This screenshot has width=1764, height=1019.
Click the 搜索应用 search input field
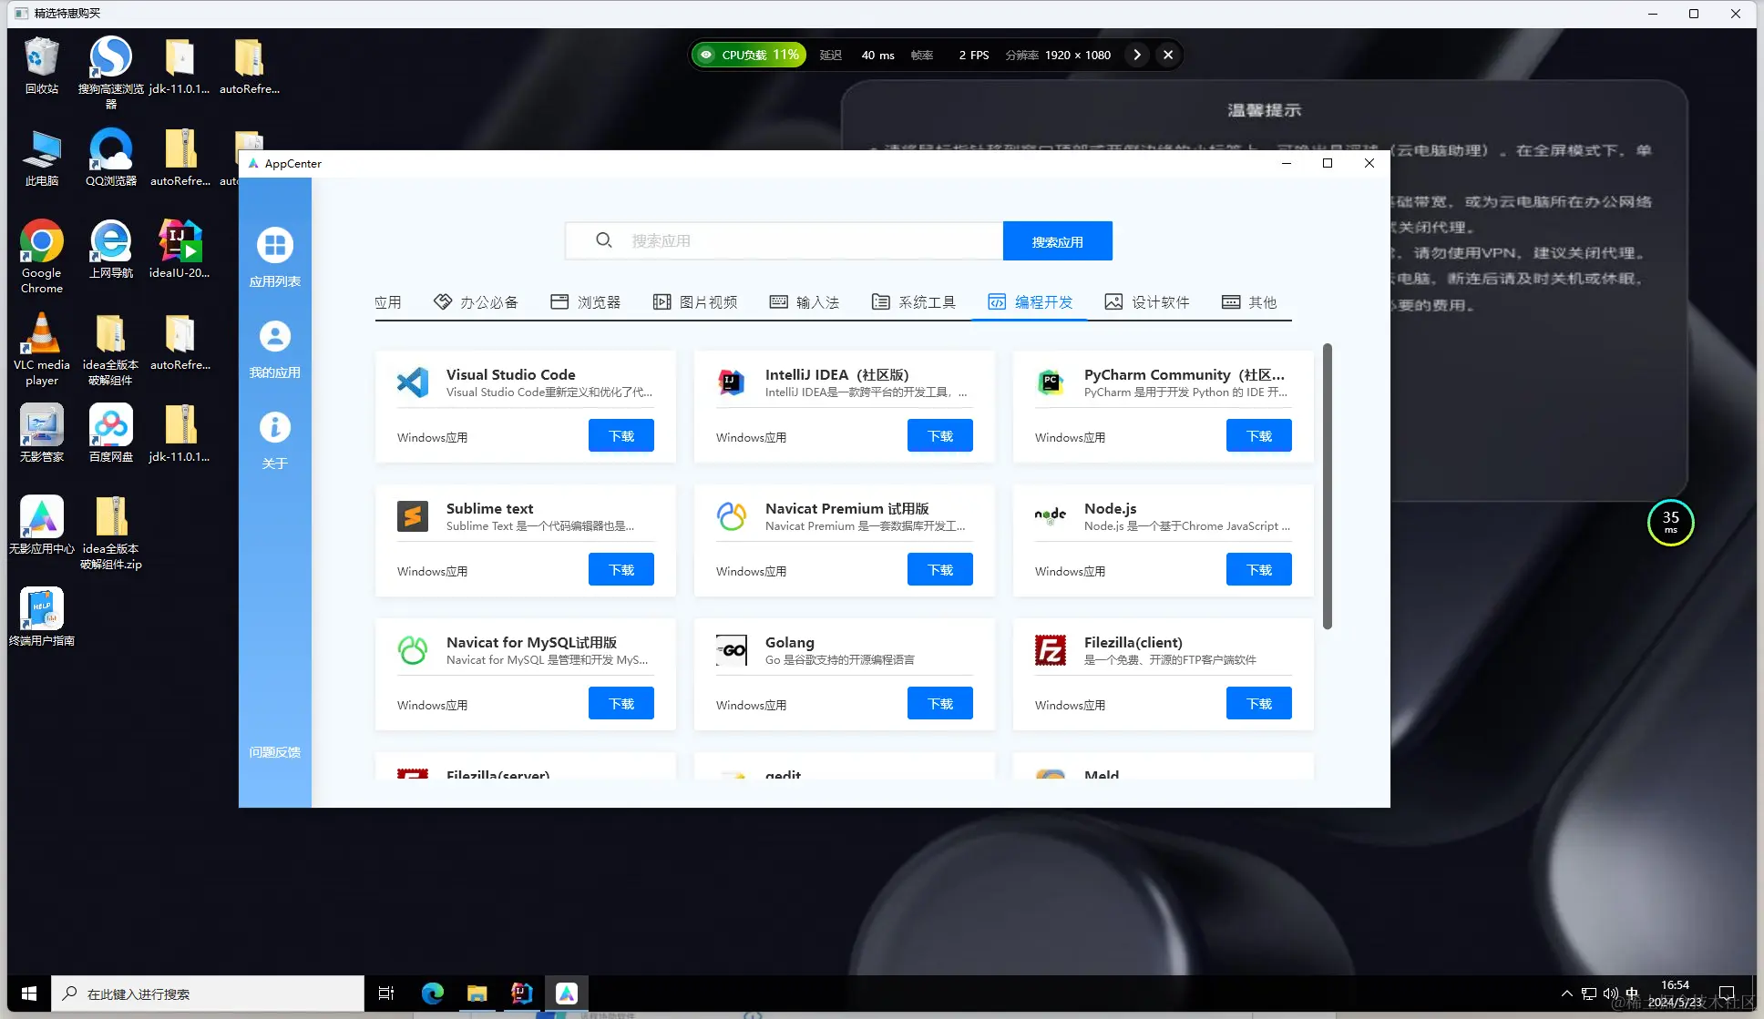tap(784, 240)
